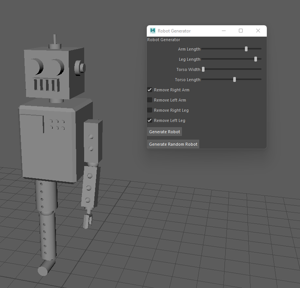
Task: Minimize the Robot Generator window
Action: tap(224, 31)
